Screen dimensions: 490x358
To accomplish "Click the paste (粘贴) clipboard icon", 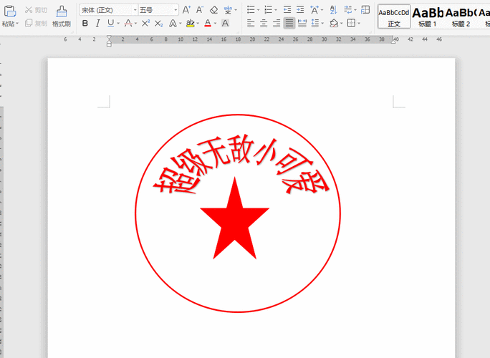I will (9, 11).
